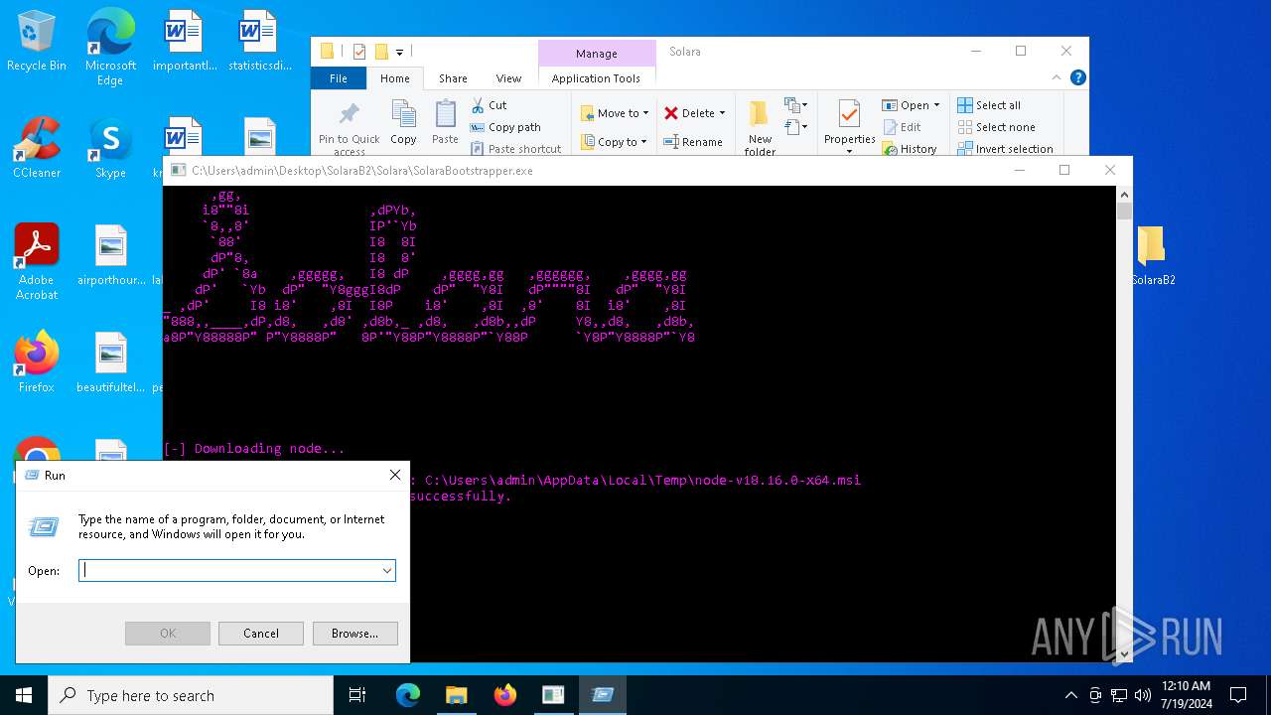The width and height of the screenshot is (1271, 715).
Task: Click Paste shortcut in ribbon
Action: click(x=515, y=149)
